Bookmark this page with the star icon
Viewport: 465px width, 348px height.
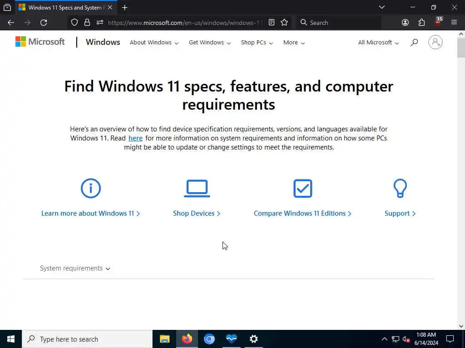point(284,23)
